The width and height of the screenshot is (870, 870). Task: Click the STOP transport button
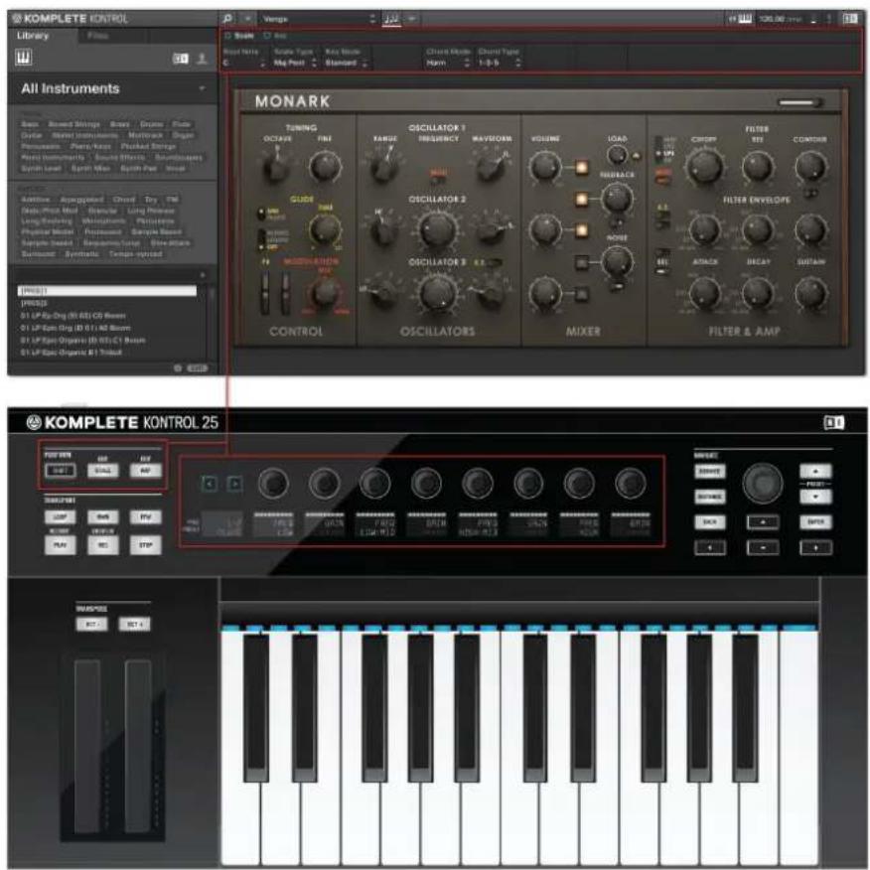(x=145, y=545)
